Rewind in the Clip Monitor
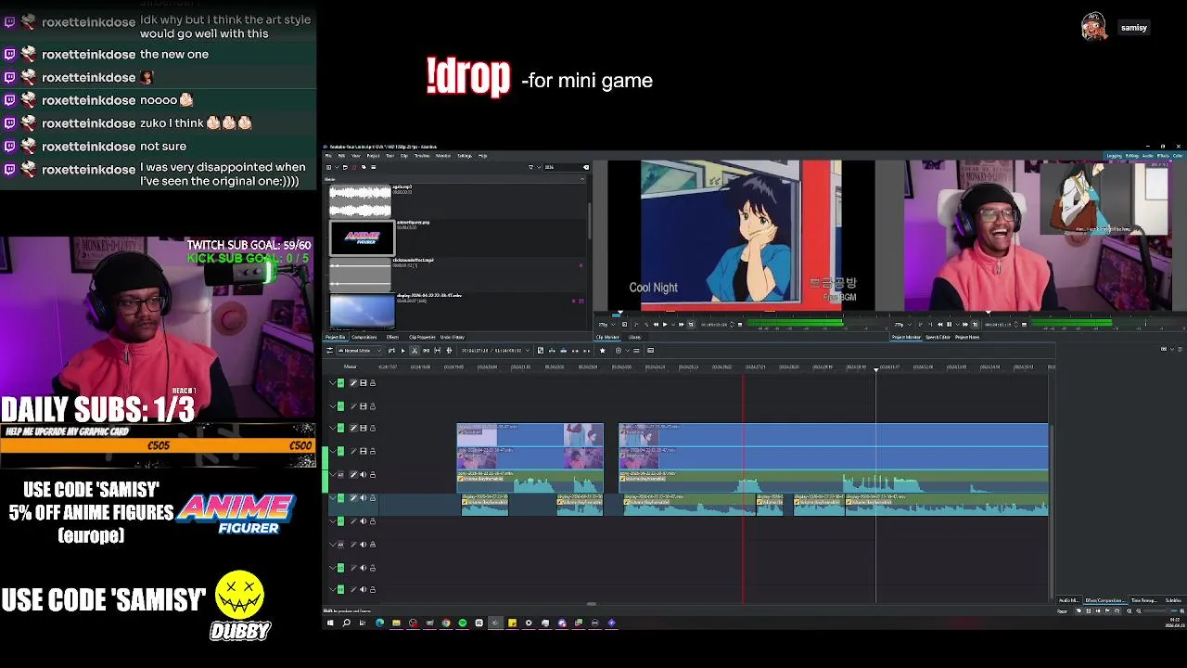Viewport: 1187px width, 668px height. pyautogui.click(x=656, y=325)
